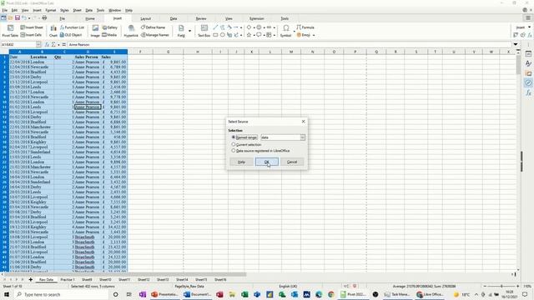Insert an Image from the ribbon
Screen dimensions: 534x300
coord(95,31)
